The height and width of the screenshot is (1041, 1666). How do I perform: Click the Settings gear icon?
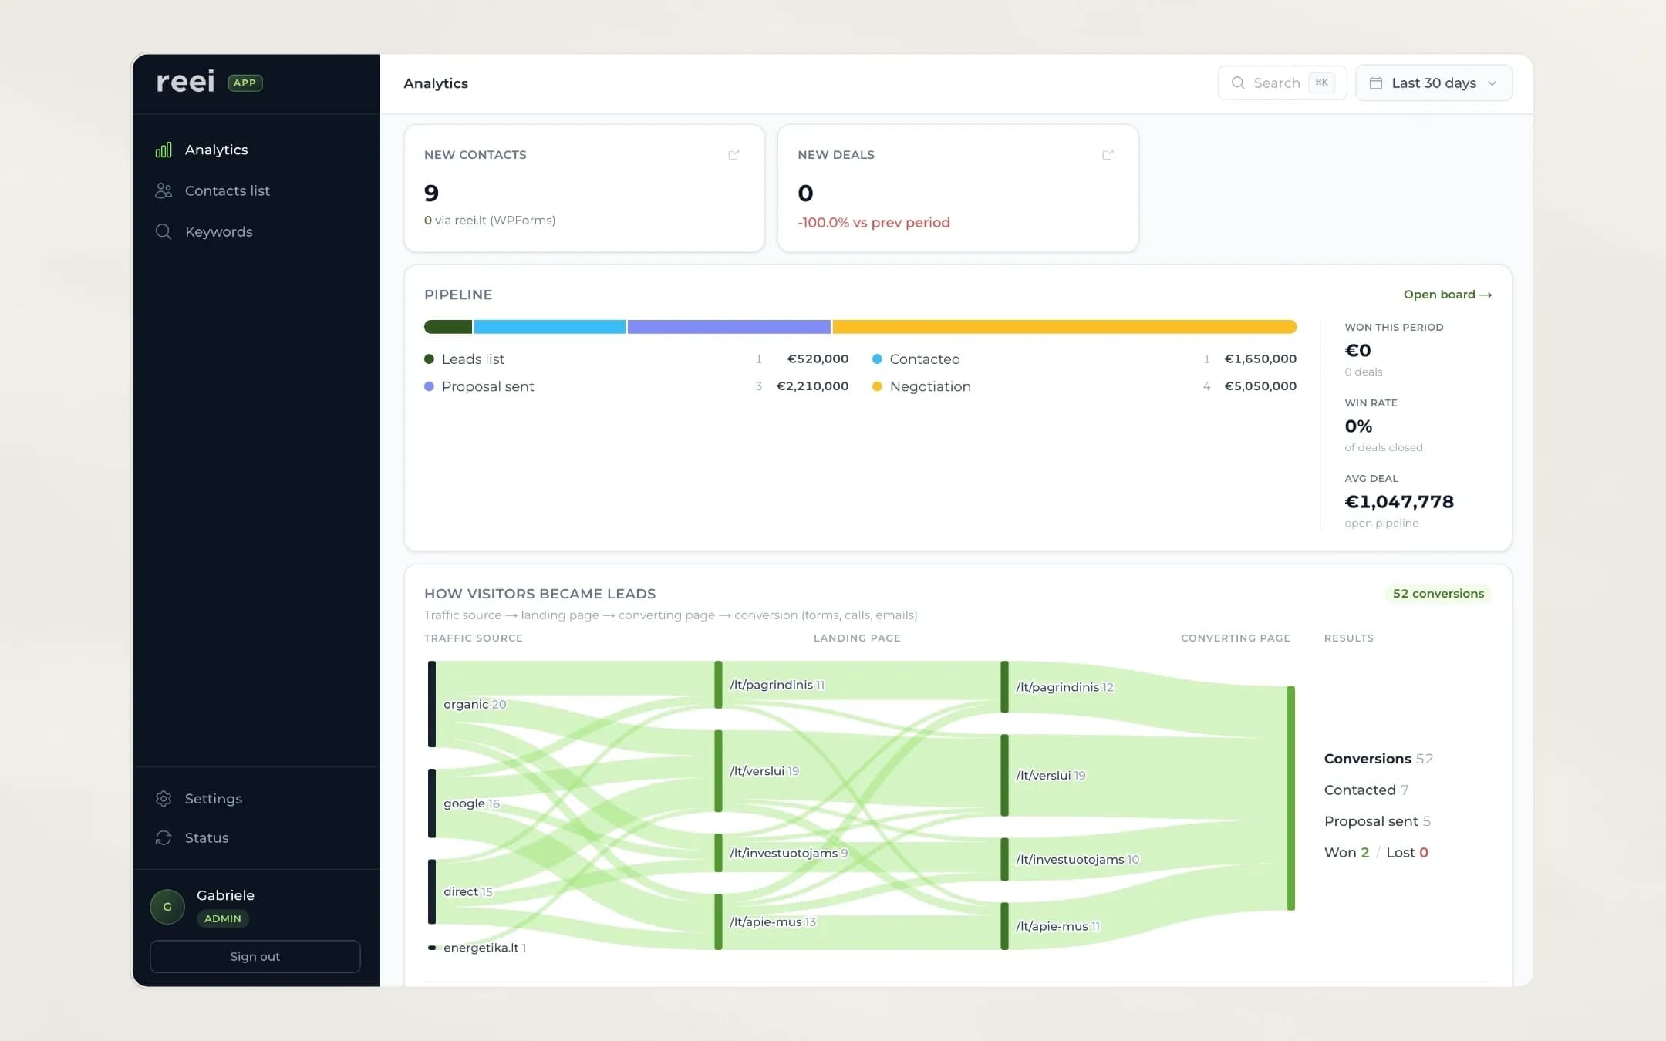click(164, 799)
